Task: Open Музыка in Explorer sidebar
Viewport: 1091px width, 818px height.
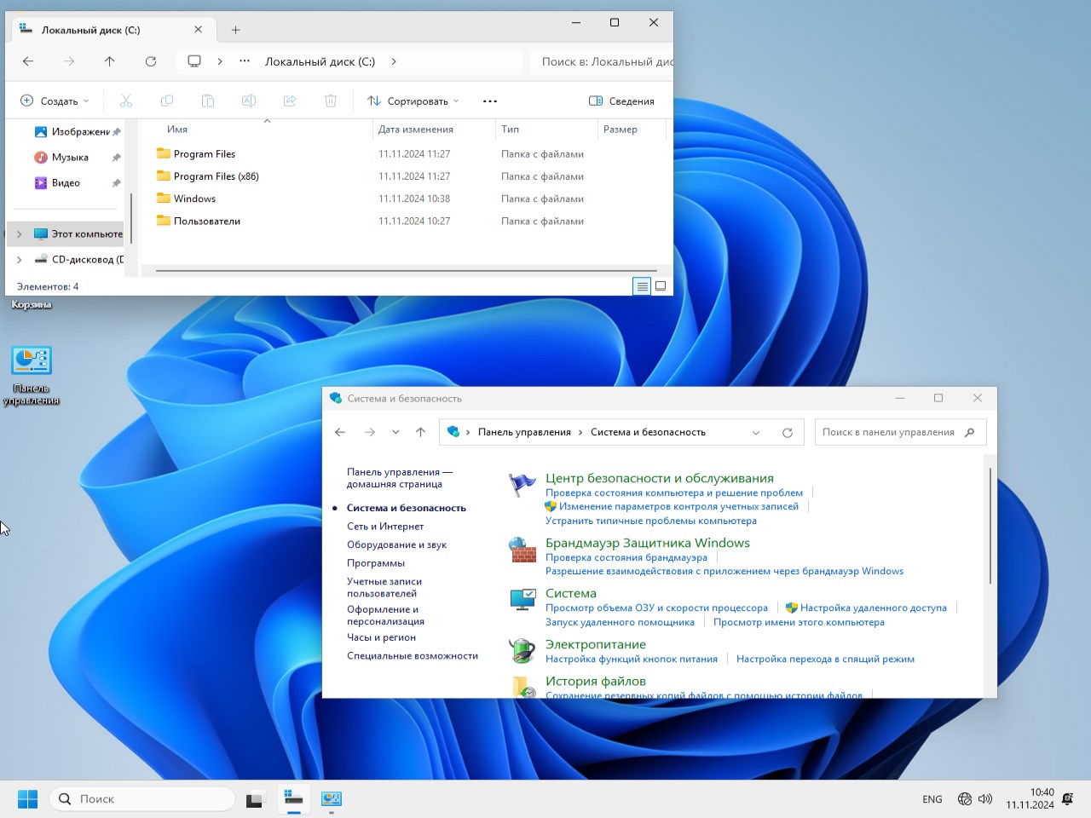Action: [70, 157]
